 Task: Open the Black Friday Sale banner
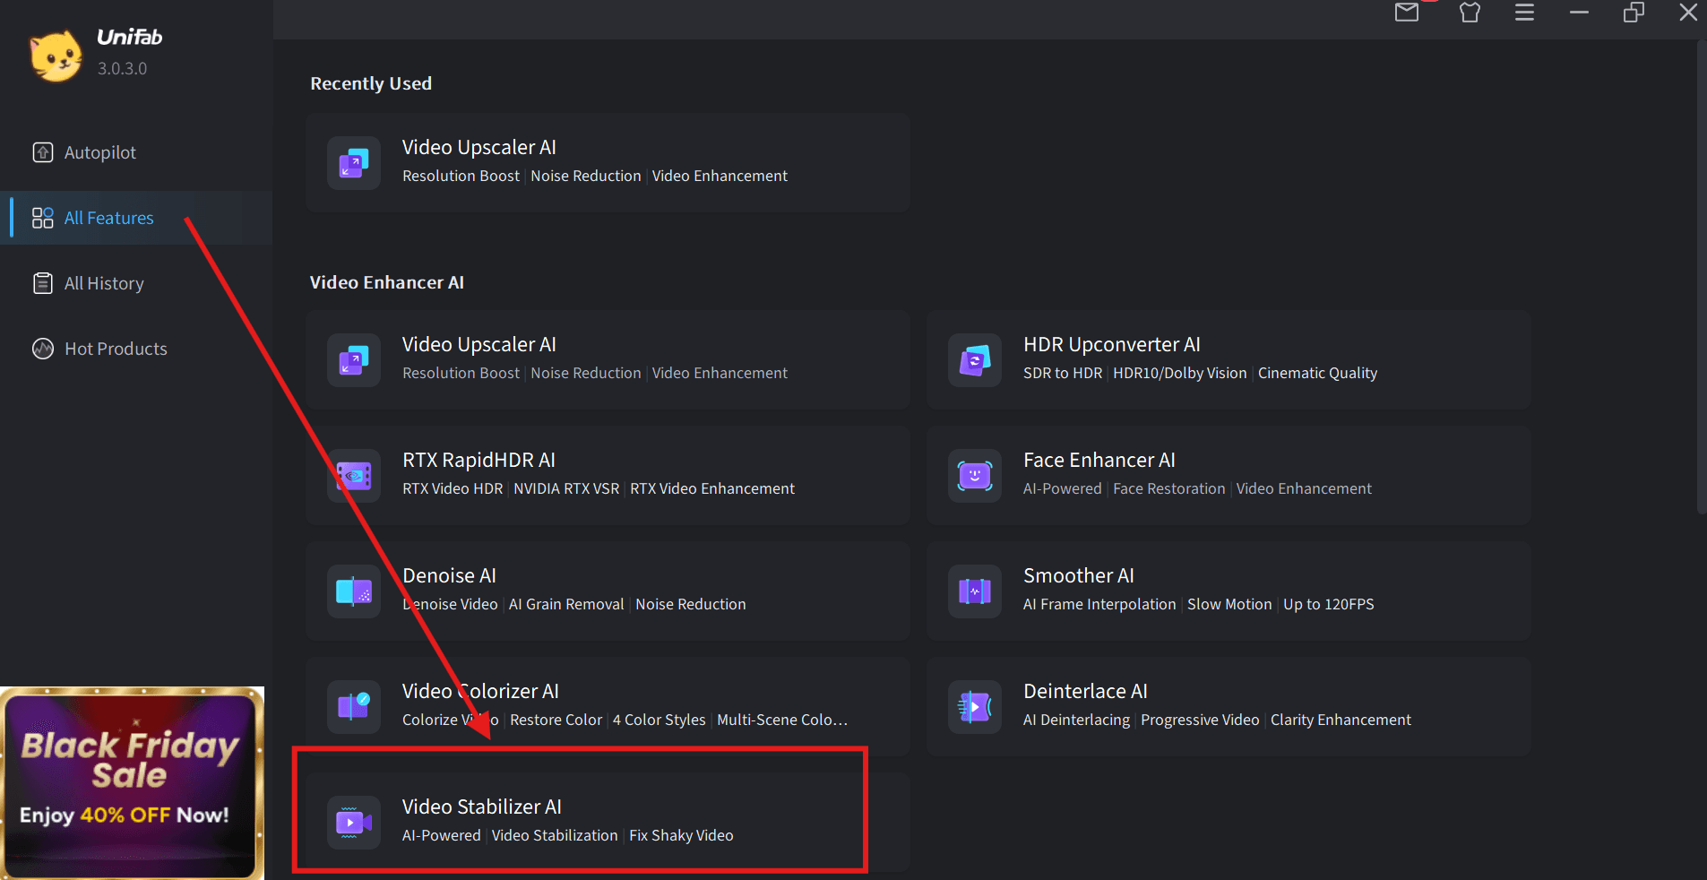tap(132, 782)
